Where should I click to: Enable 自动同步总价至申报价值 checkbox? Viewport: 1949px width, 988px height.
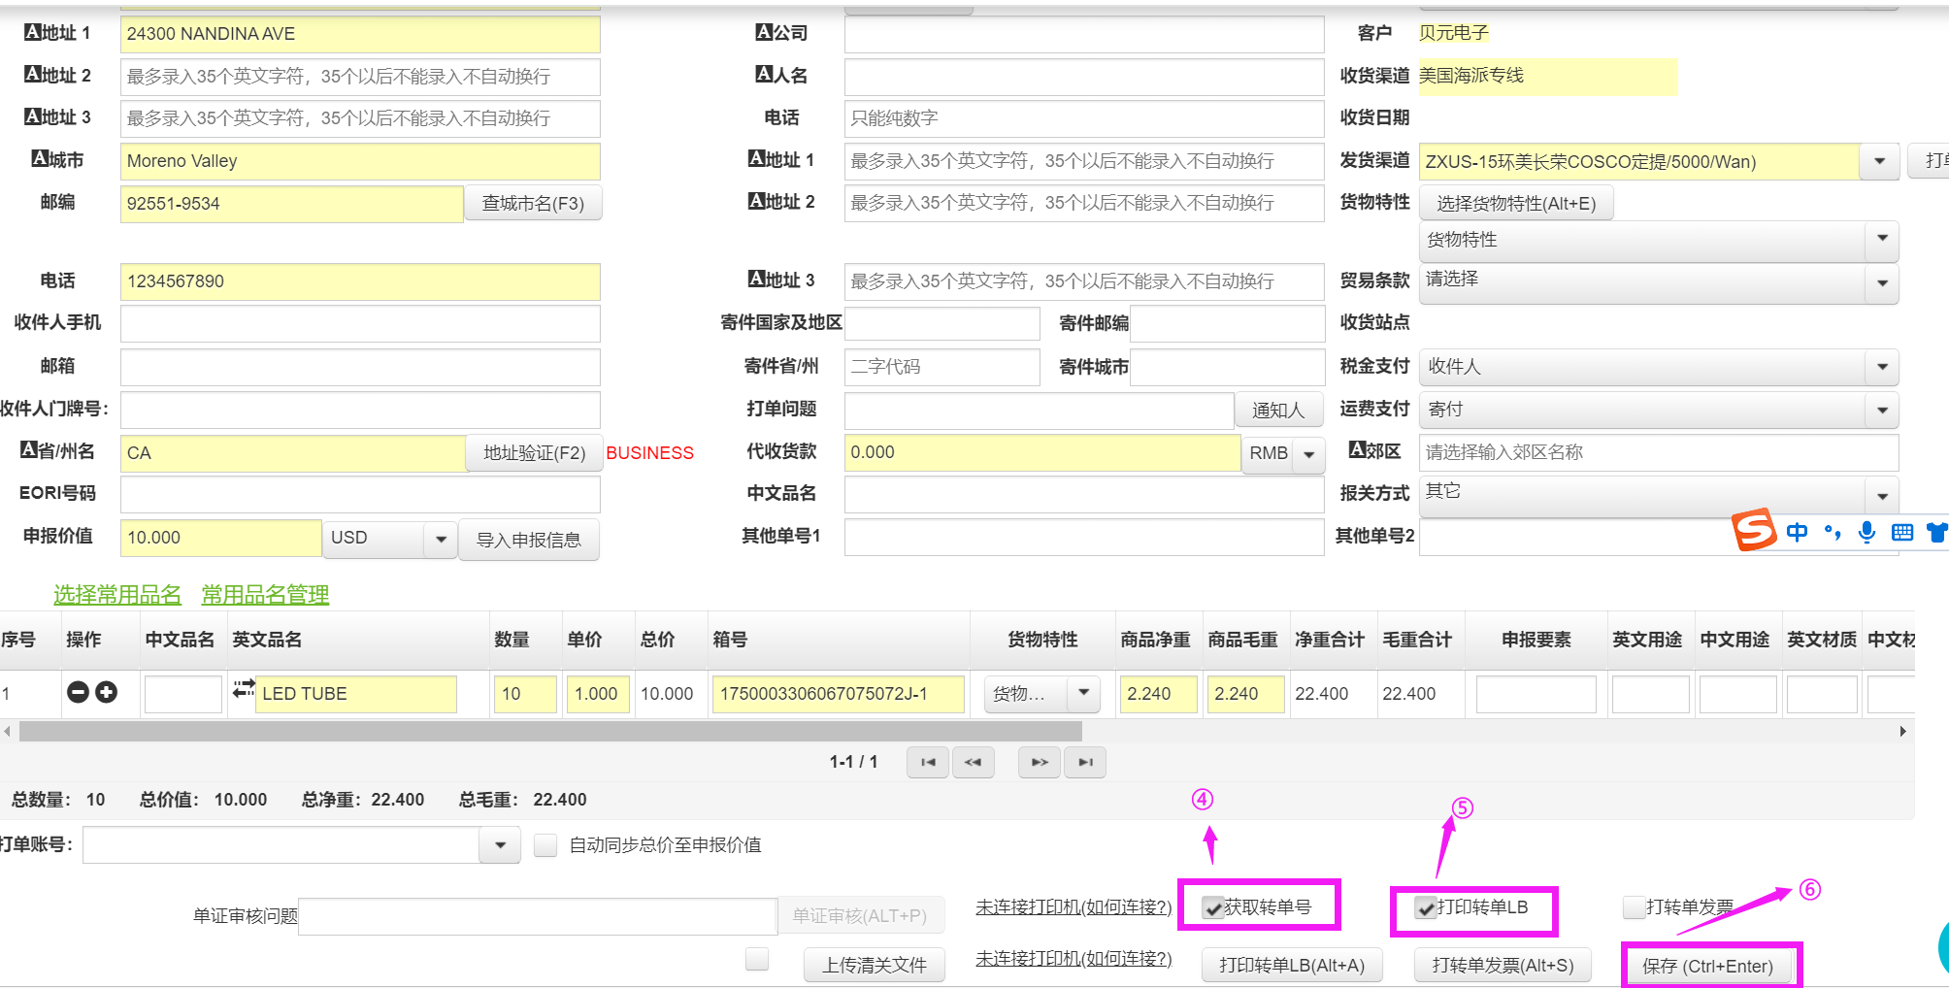click(x=545, y=845)
